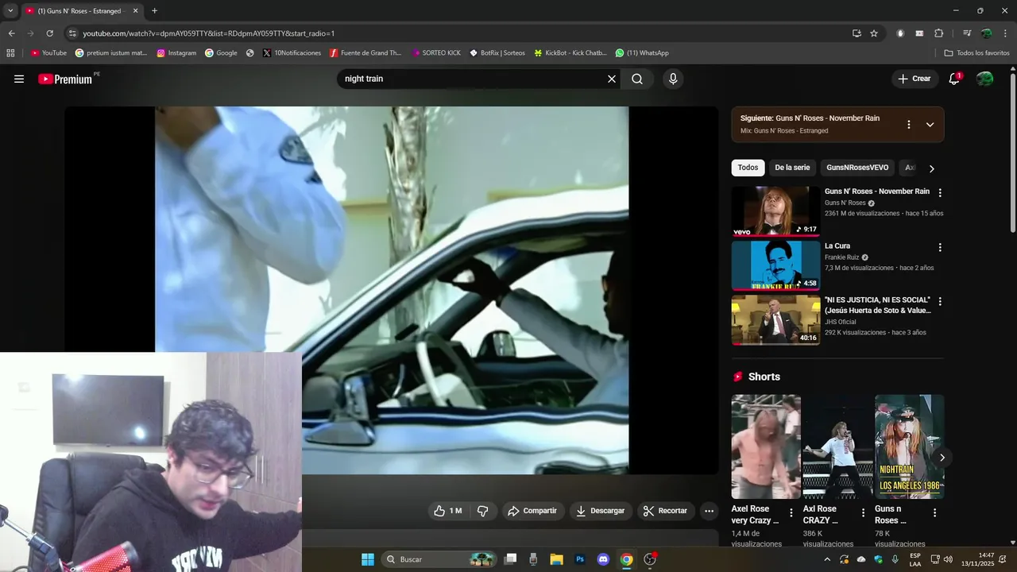Open the YouTube notifications bell

[954, 79]
